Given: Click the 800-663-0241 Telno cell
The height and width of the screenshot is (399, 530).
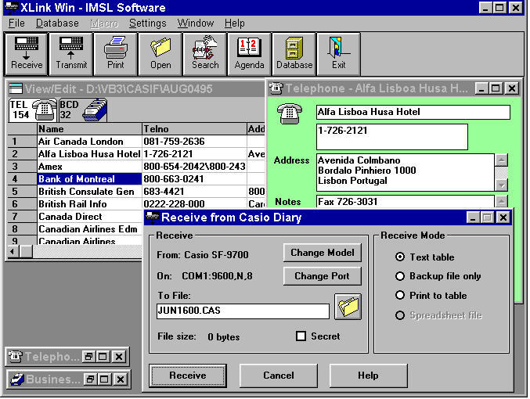Looking at the screenshot, I should point(195,178).
